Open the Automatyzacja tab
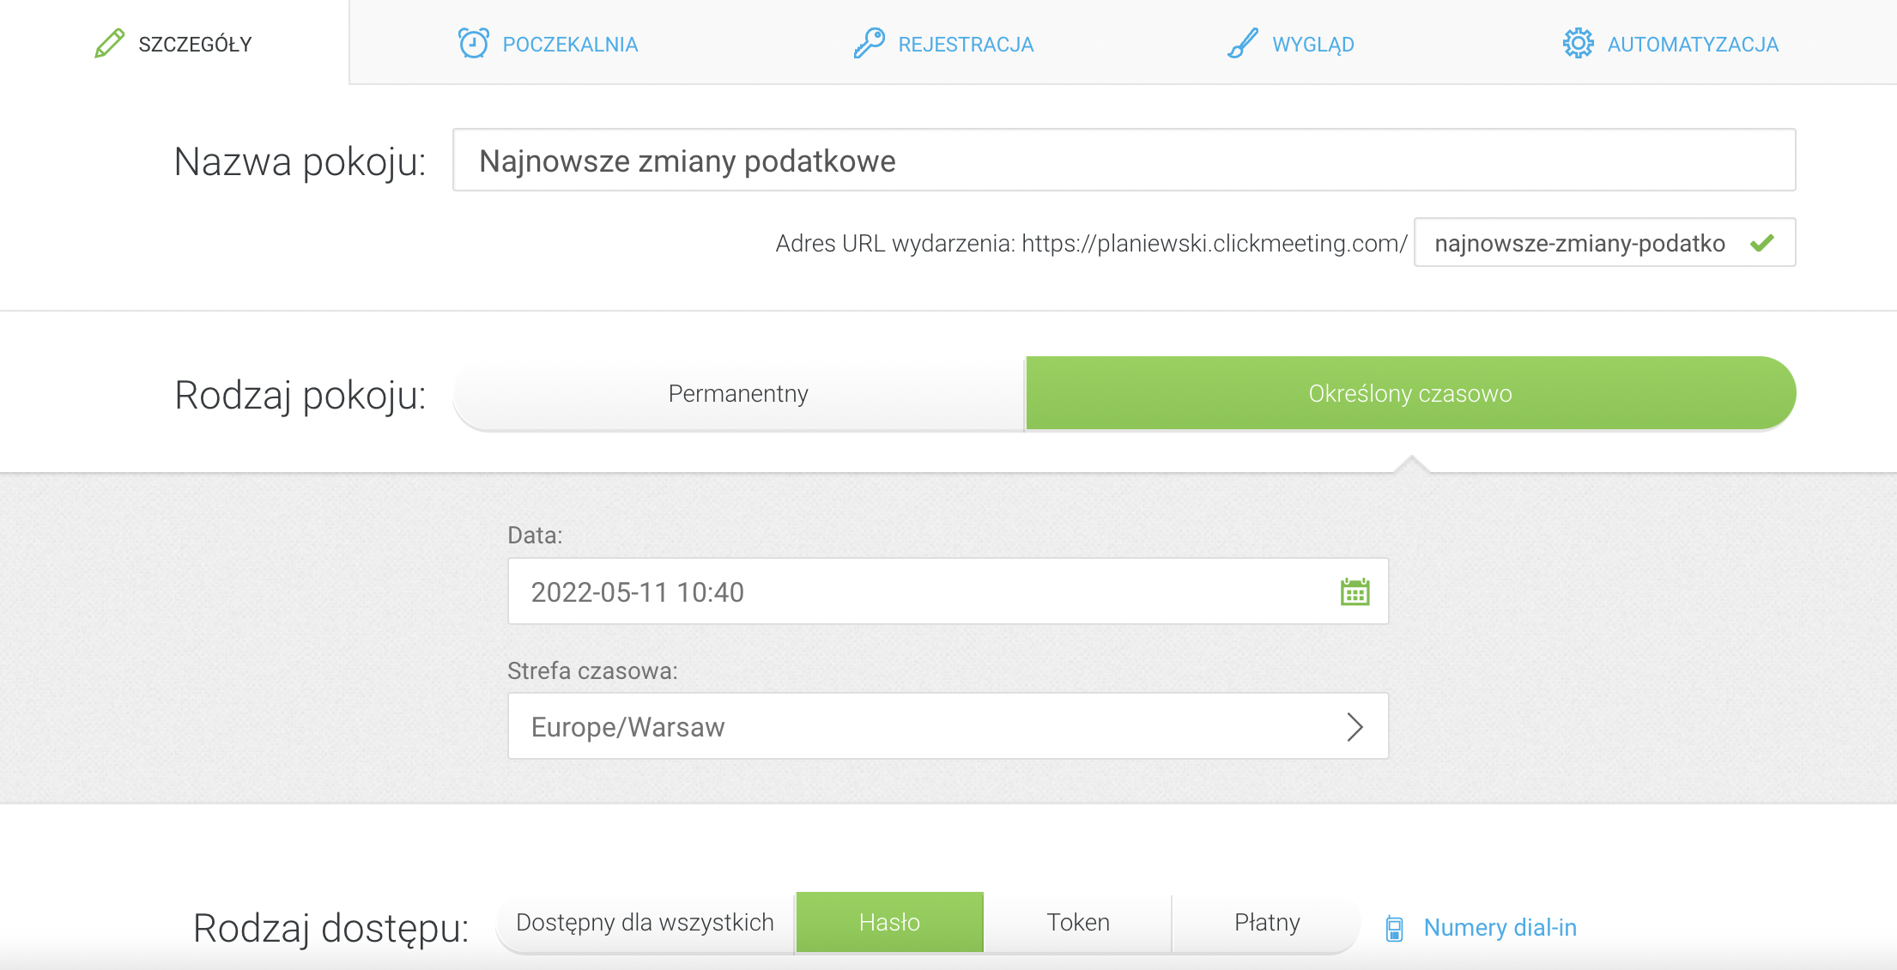This screenshot has height=970, width=1897. (x=1692, y=45)
